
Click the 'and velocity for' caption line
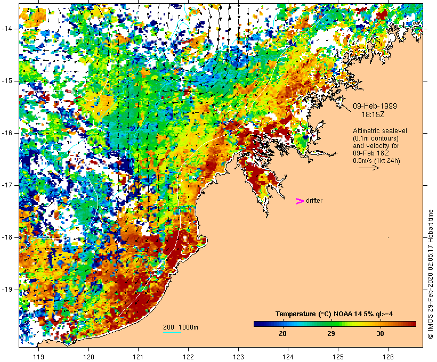point(376,146)
